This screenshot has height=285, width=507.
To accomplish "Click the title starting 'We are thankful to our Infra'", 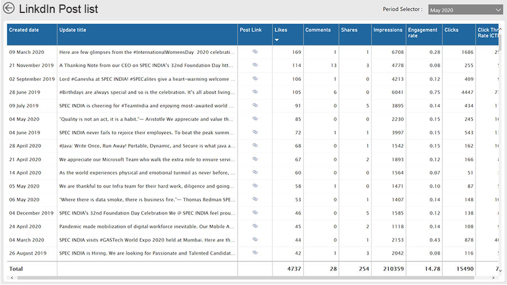I will pyautogui.click(x=146, y=186).
